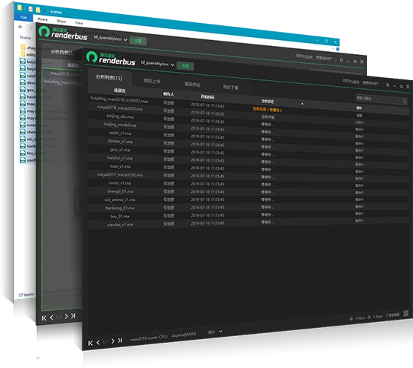This screenshot has width=413, height=368.
Task: Click the green 充值 recharge button
Action: 185,66
